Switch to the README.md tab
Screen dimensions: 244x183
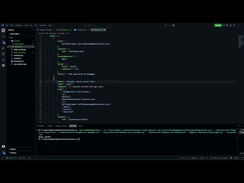point(81,30)
